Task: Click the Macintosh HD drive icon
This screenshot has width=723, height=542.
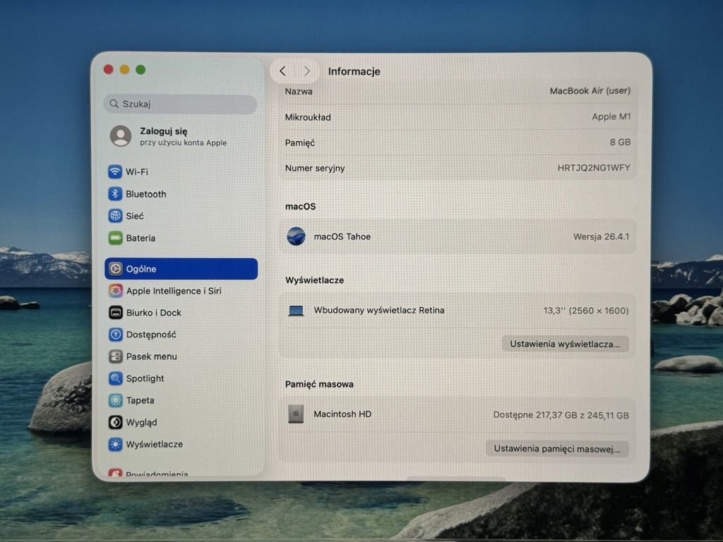Action: tap(296, 414)
